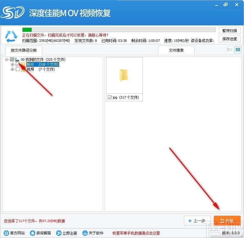This screenshot has height=238, width=244.
Task: Click 恢复苹果手机数据请点击这里 link
Action: coord(136,233)
